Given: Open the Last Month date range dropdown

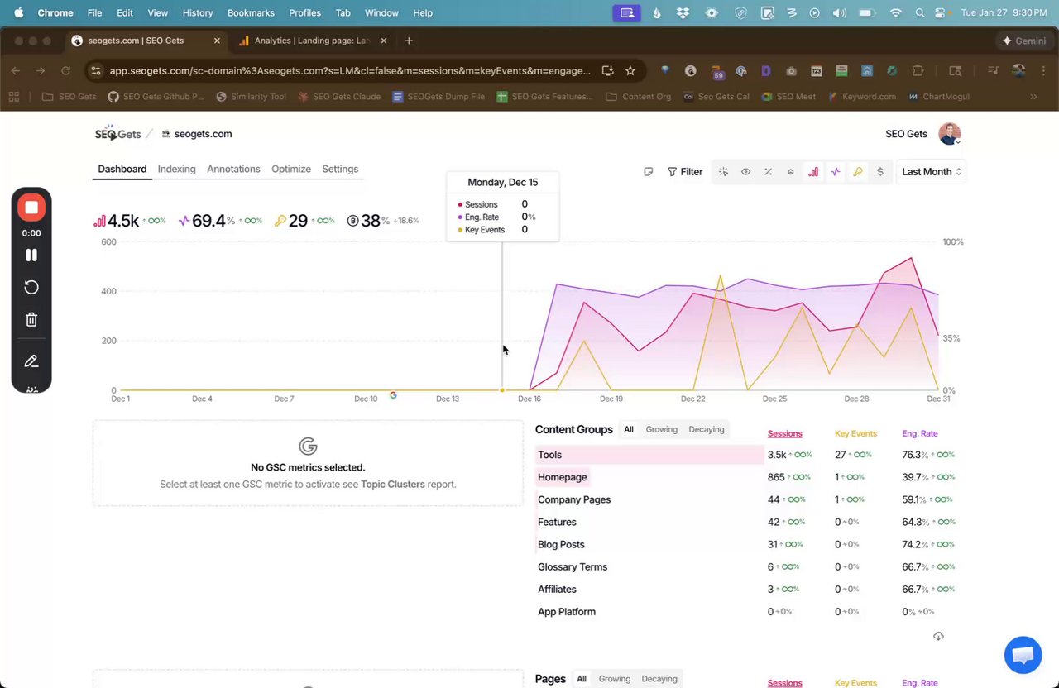Looking at the screenshot, I should (x=932, y=172).
